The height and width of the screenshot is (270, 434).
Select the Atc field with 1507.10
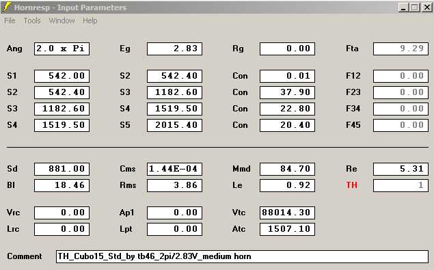click(x=287, y=229)
